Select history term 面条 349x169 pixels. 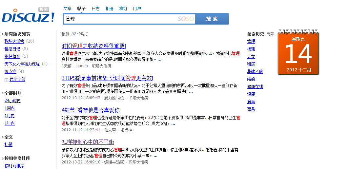251,109
